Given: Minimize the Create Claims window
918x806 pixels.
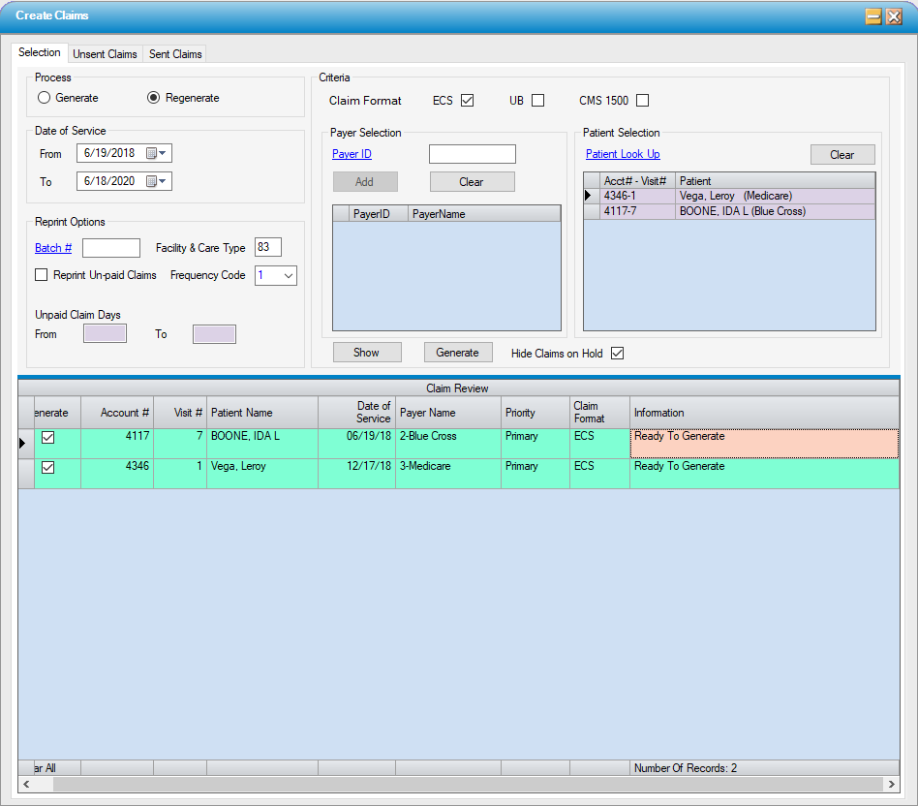Looking at the screenshot, I should [872, 16].
